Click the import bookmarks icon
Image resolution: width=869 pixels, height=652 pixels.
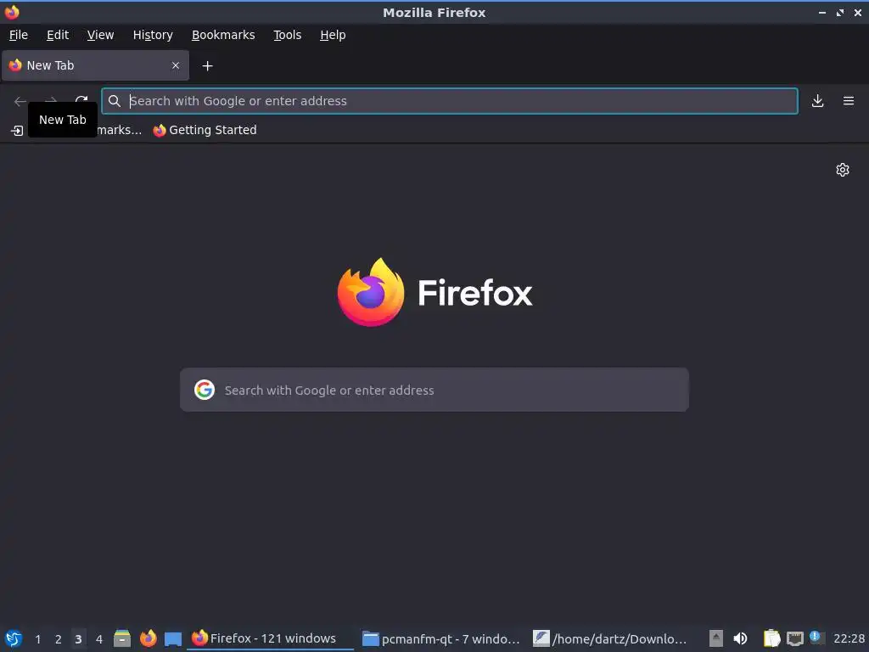pyautogui.click(x=17, y=130)
